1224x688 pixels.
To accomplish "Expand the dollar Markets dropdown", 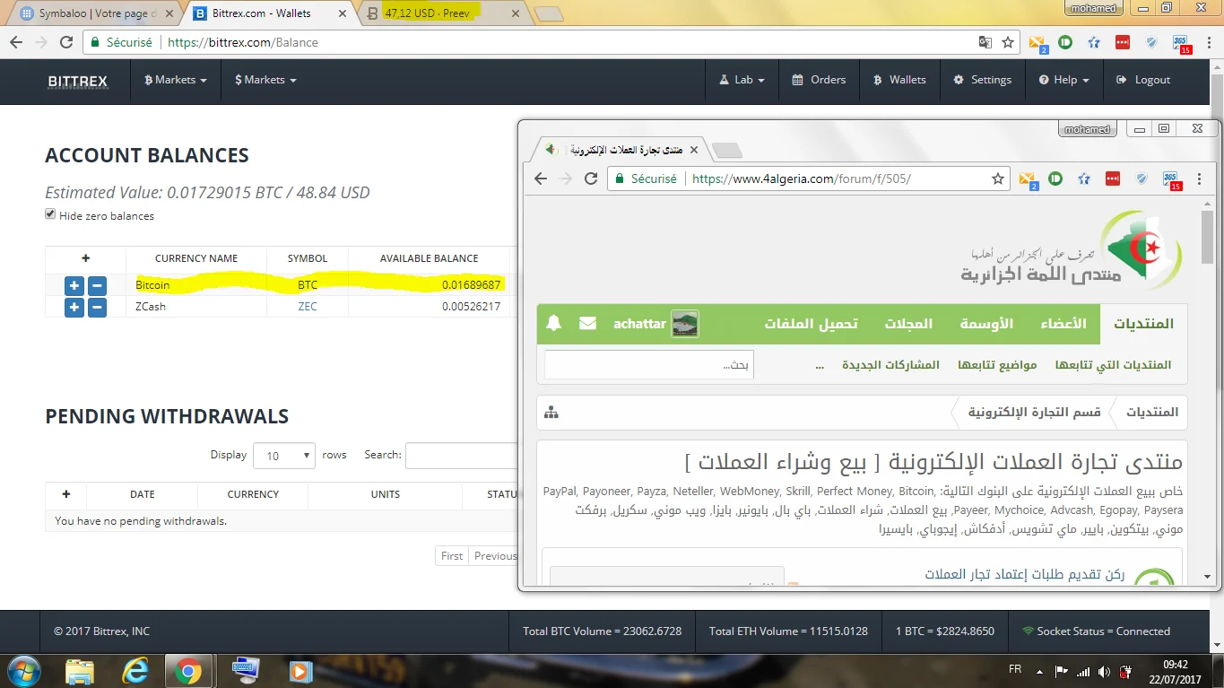I will 265,80.
